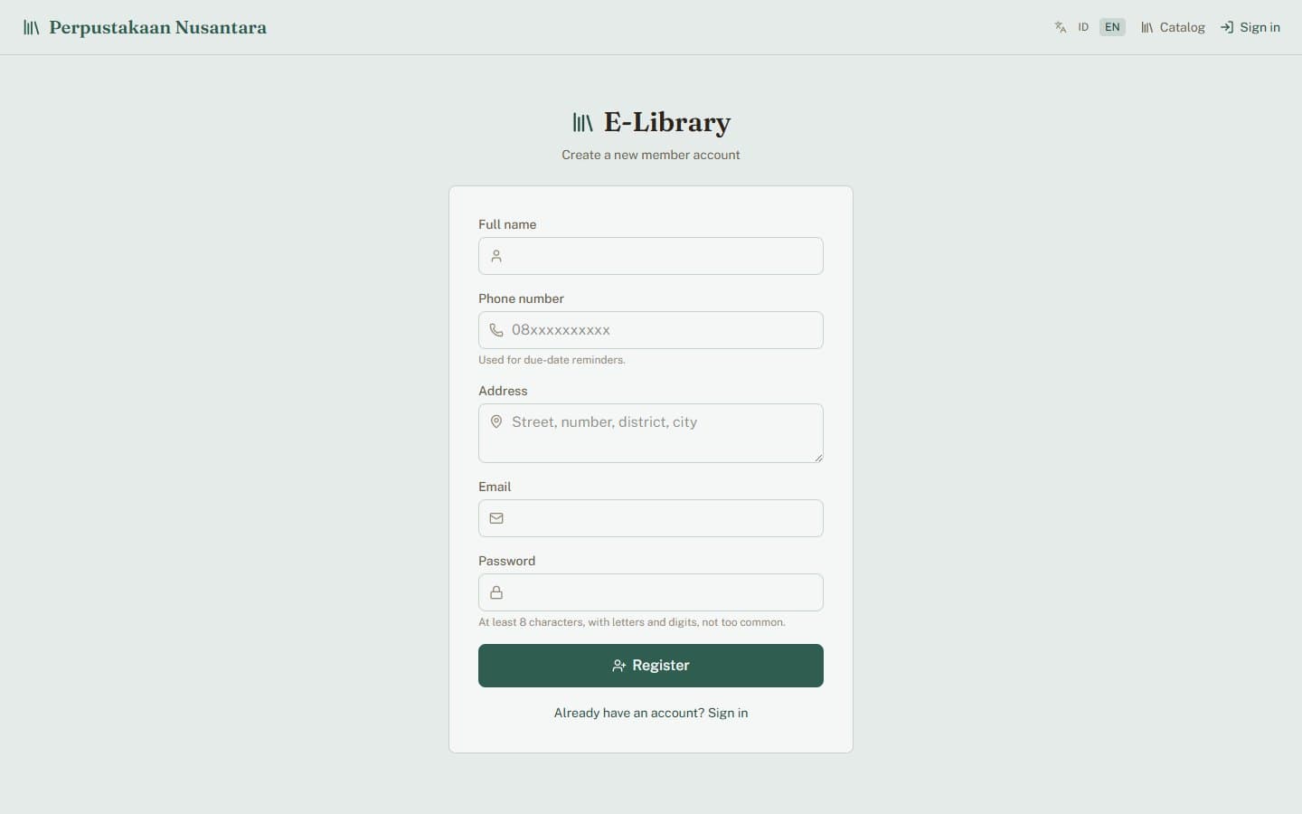This screenshot has width=1302, height=814.
Task: Click the person icon in Full name field
Action: pos(496,256)
